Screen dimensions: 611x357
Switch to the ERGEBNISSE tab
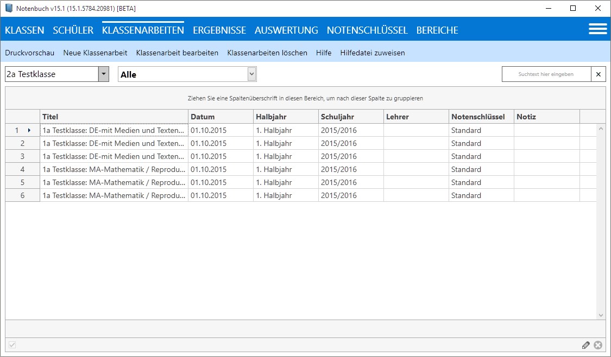219,30
